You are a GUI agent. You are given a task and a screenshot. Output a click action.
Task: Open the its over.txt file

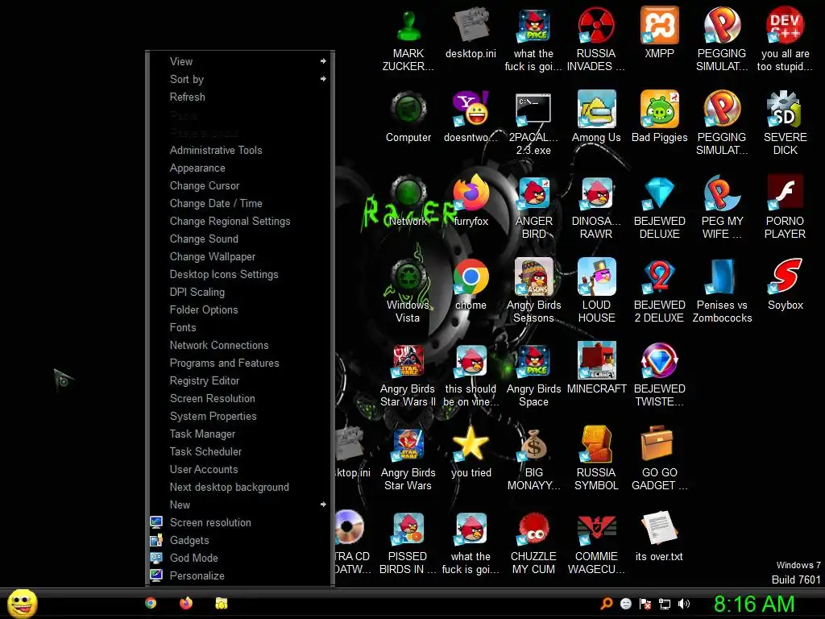point(659,536)
